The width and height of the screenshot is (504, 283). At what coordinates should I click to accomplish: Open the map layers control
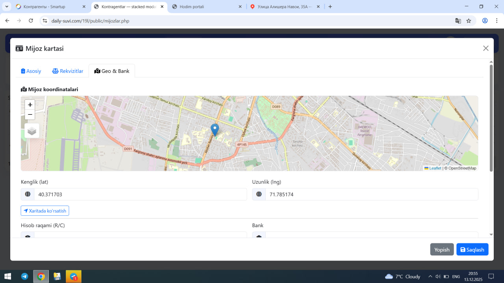tap(32, 131)
